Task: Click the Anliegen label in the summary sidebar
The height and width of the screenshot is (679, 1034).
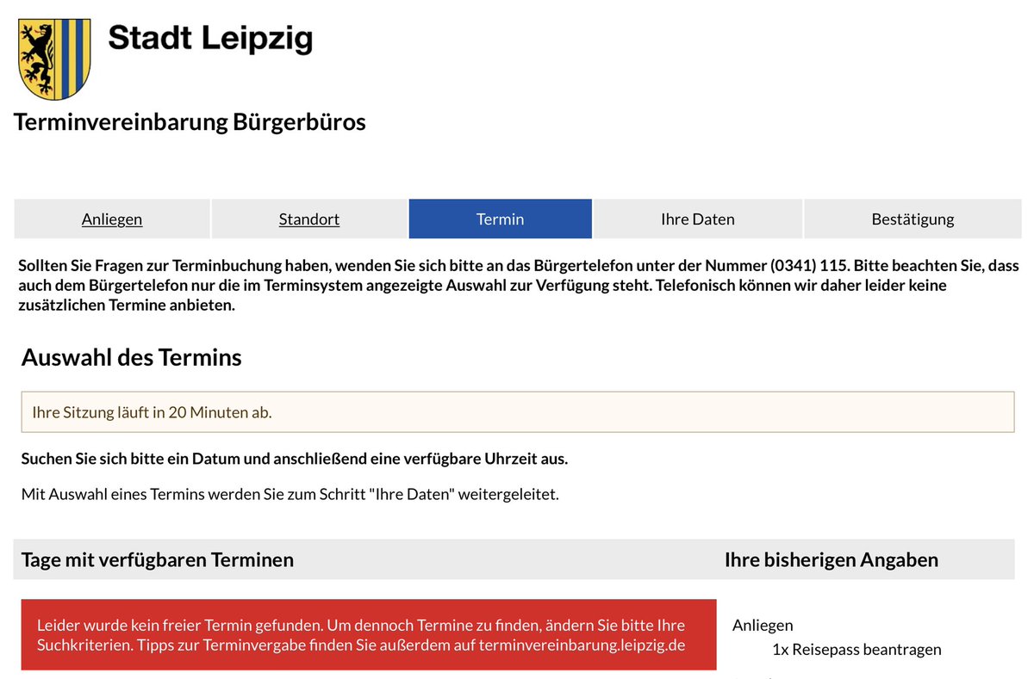Action: click(x=763, y=626)
